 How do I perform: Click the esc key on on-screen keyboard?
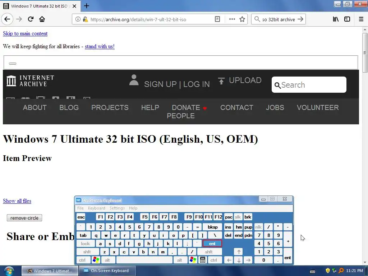(x=81, y=217)
